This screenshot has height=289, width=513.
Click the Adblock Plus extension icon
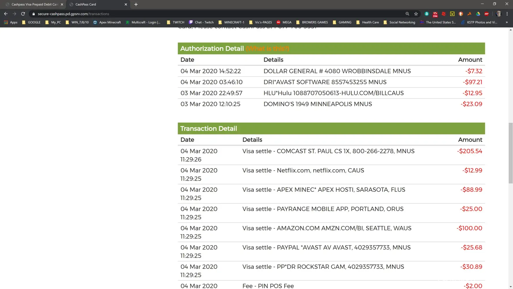(x=486, y=14)
